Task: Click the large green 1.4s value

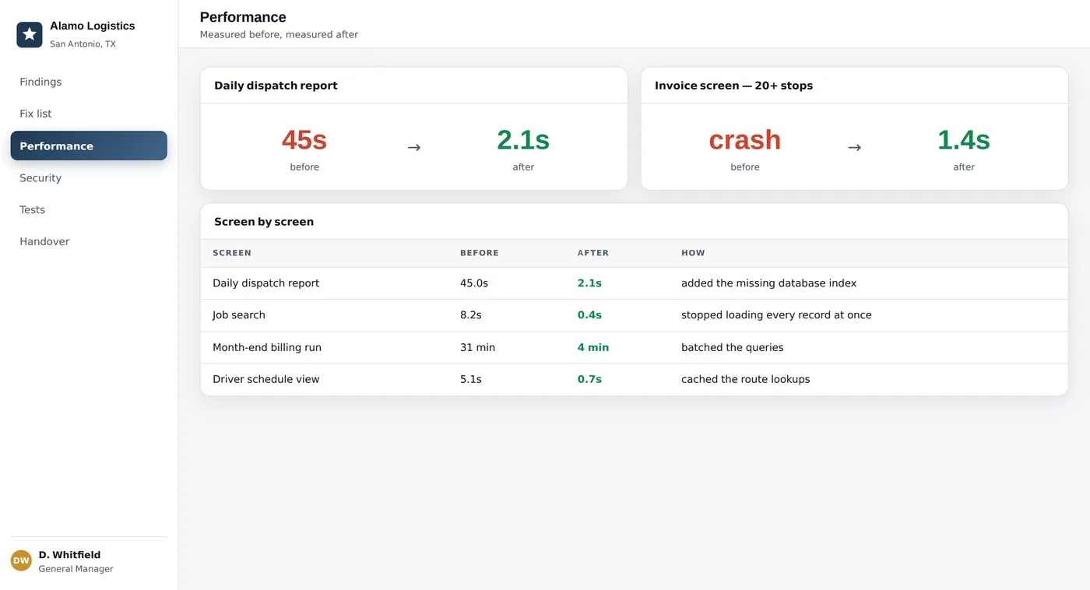Action: point(964,140)
